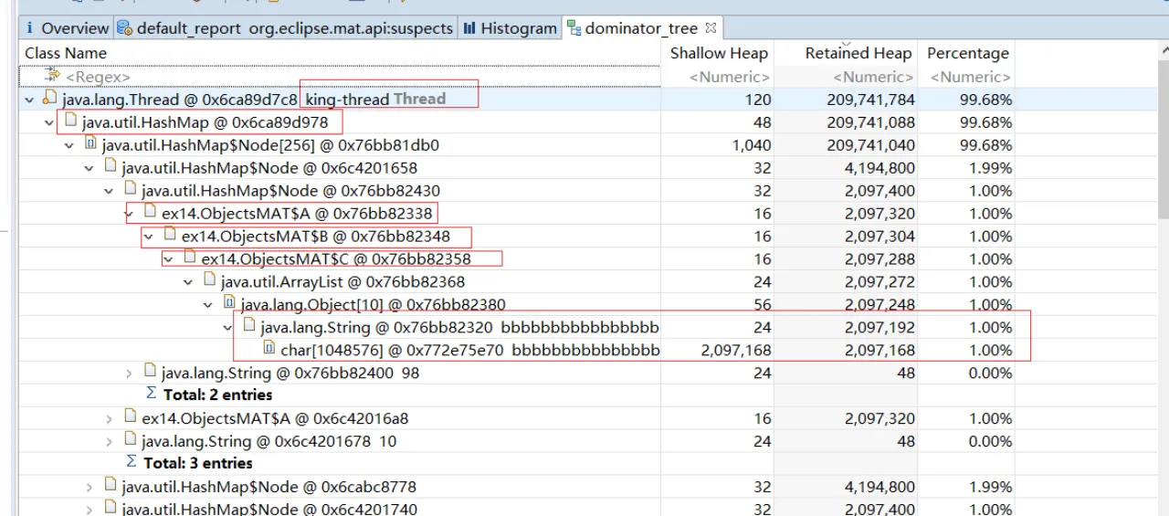Collapse ArrayList @ 0x76bb82368 node
This screenshot has width=1169, height=516.
(189, 282)
